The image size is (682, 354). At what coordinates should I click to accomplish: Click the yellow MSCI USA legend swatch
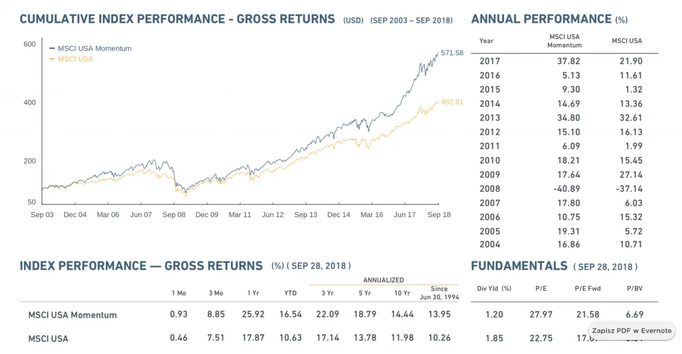[52, 59]
